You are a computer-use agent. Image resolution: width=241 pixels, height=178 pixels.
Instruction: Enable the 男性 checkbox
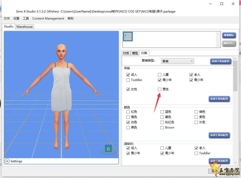coord(159,89)
